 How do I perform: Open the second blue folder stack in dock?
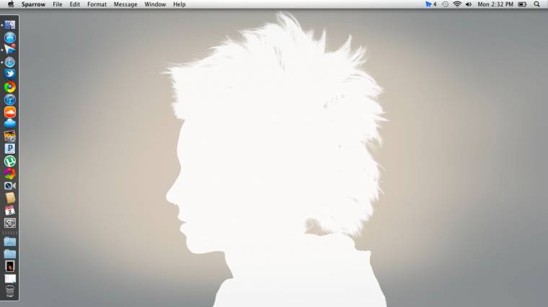[x=10, y=254]
